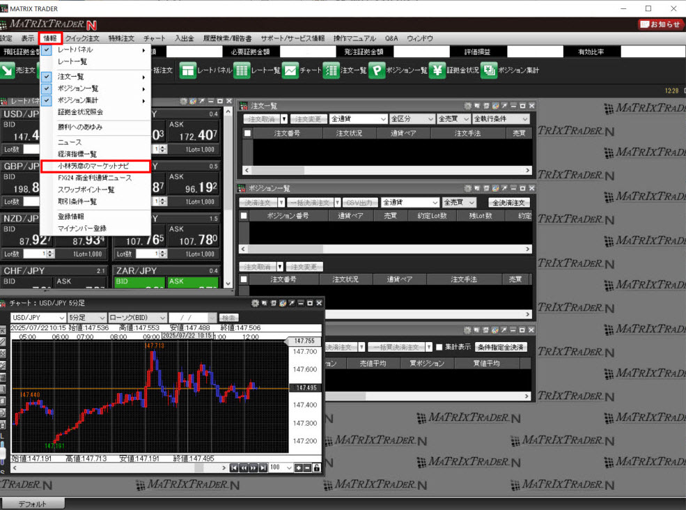Click rewind button in chart navigation
Viewport: 686px width, 510px height.
pyautogui.click(x=244, y=468)
